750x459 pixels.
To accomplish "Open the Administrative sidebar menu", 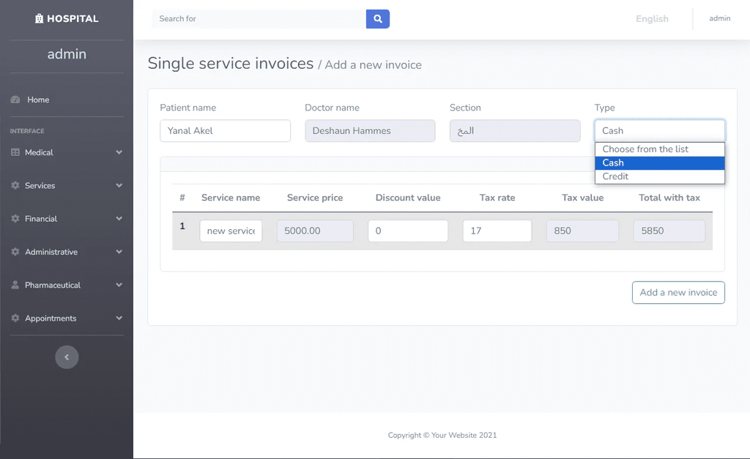I will pyautogui.click(x=67, y=252).
